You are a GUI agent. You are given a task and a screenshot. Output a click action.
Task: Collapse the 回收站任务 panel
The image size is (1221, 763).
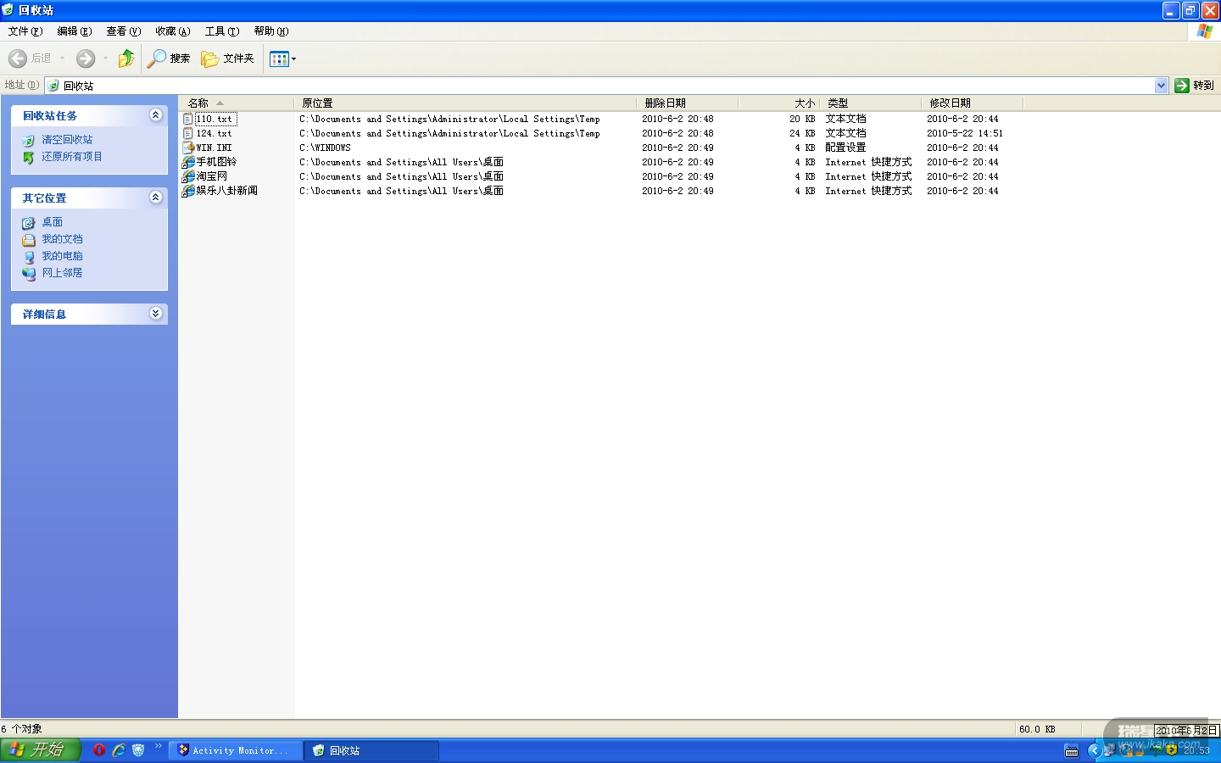coord(155,115)
